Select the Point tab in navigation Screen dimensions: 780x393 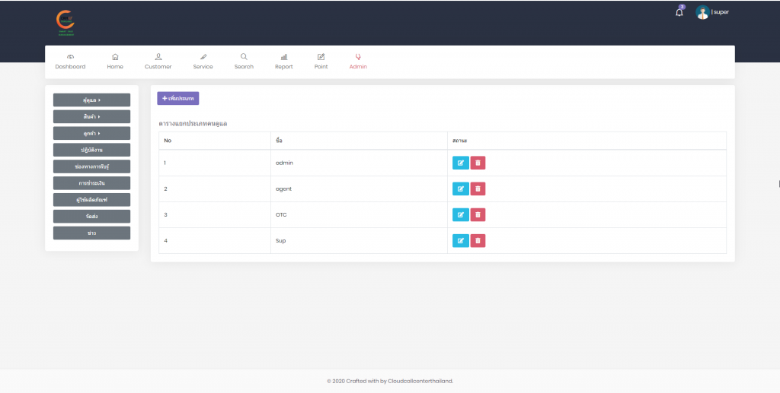coord(321,62)
